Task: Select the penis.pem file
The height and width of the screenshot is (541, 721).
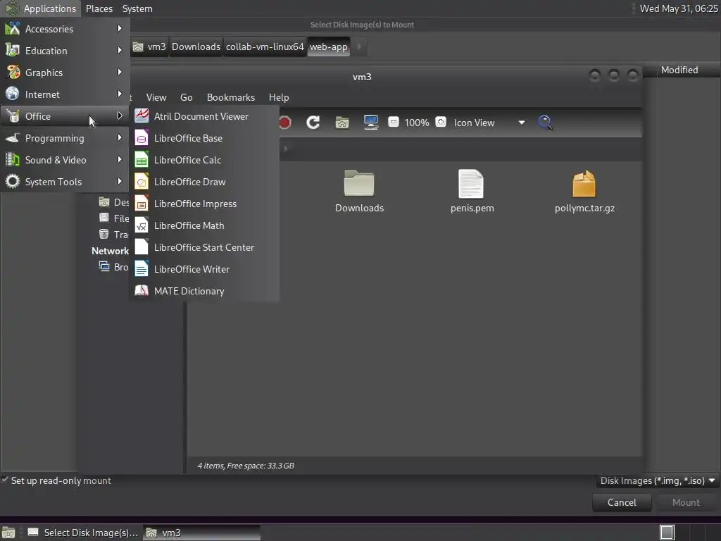Action: 472,192
